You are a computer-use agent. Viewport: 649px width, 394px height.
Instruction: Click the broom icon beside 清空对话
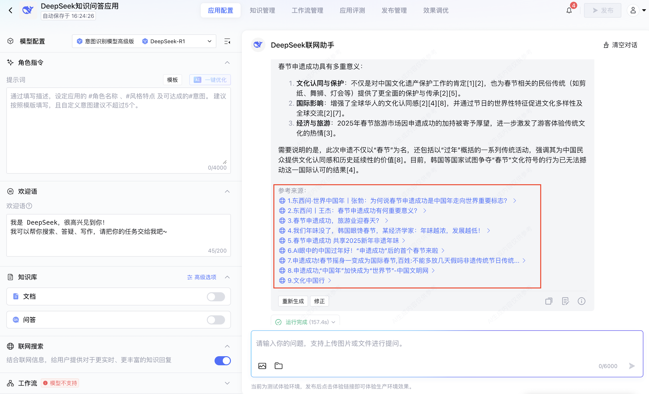click(606, 45)
